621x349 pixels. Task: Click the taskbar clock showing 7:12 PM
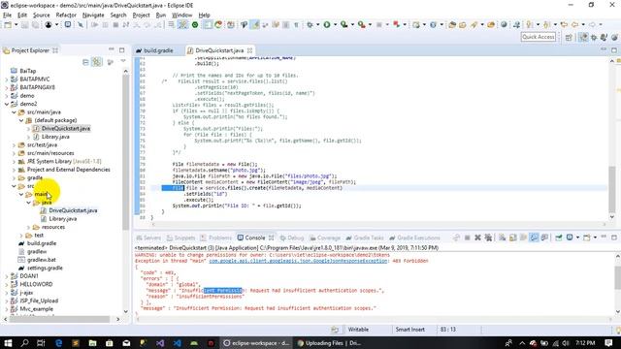point(585,342)
